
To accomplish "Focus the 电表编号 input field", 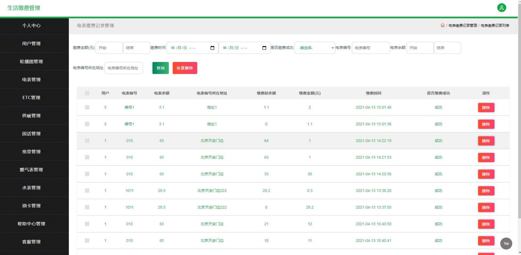I will (371, 48).
